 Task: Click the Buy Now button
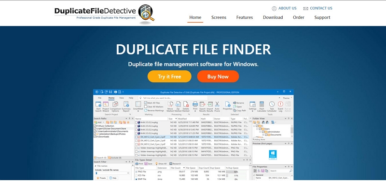pyautogui.click(x=218, y=77)
